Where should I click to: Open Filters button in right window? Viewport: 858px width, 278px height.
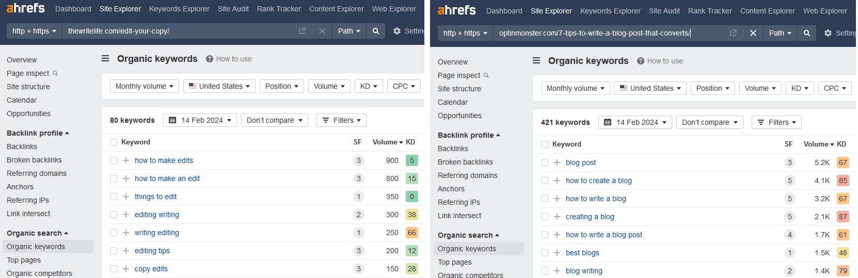coord(776,122)
